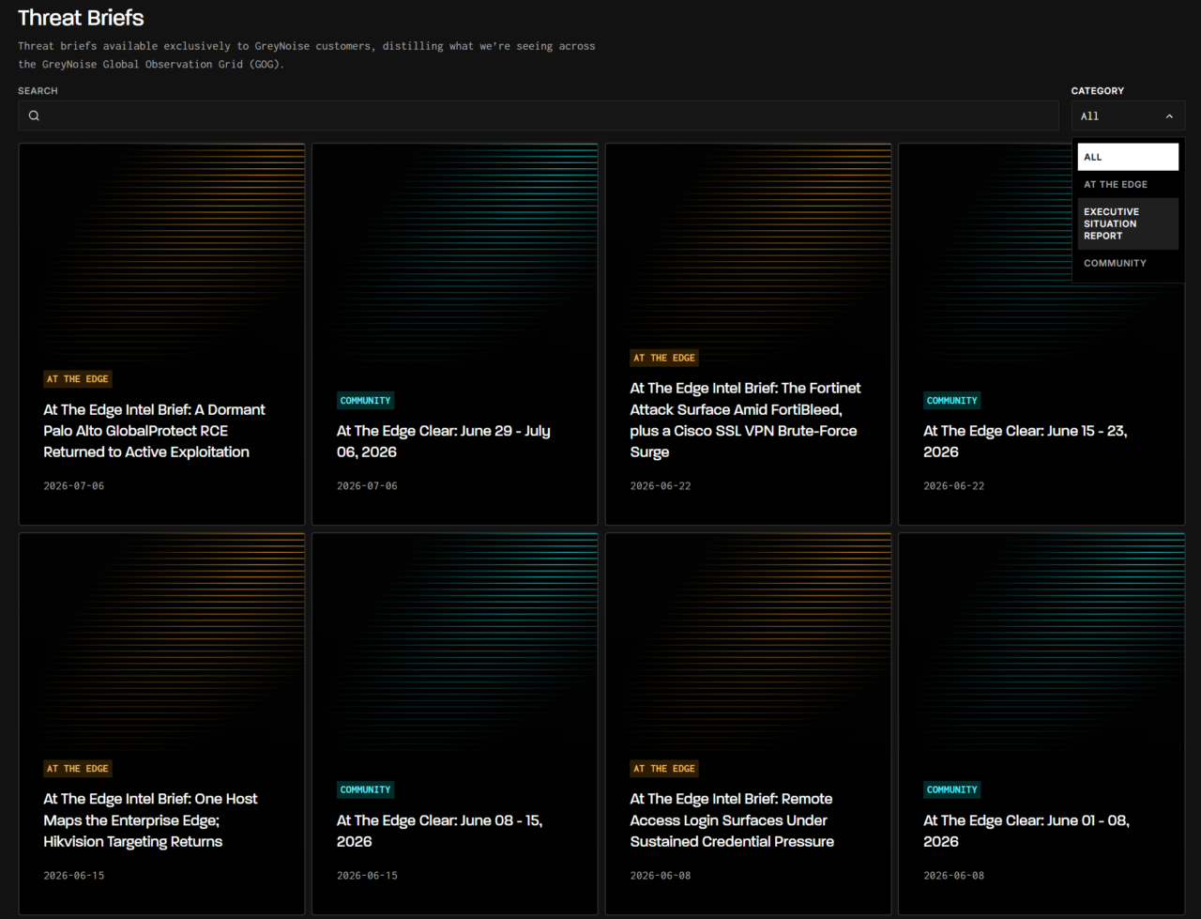The image size is (1201, 919).
Task: Click date 2026-06-08 on June 01 - 08 card
Action: point(954,876)
